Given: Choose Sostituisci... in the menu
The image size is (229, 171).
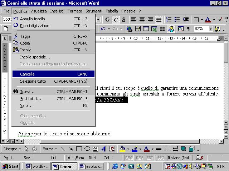Looking at the screenshot, I should (53, 99).
